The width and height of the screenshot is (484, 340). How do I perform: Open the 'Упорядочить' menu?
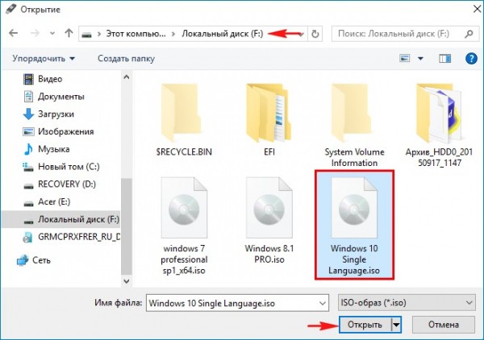[x=44, y=59]
